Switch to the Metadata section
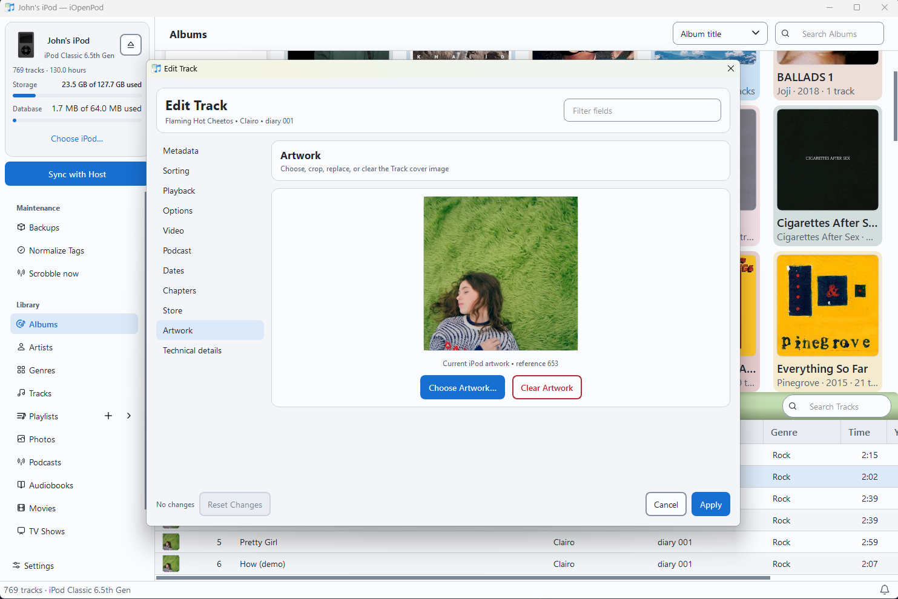Image resolution: width=898 pixels, height=599 pixels. pyautogui.click(x=210, y=151)
